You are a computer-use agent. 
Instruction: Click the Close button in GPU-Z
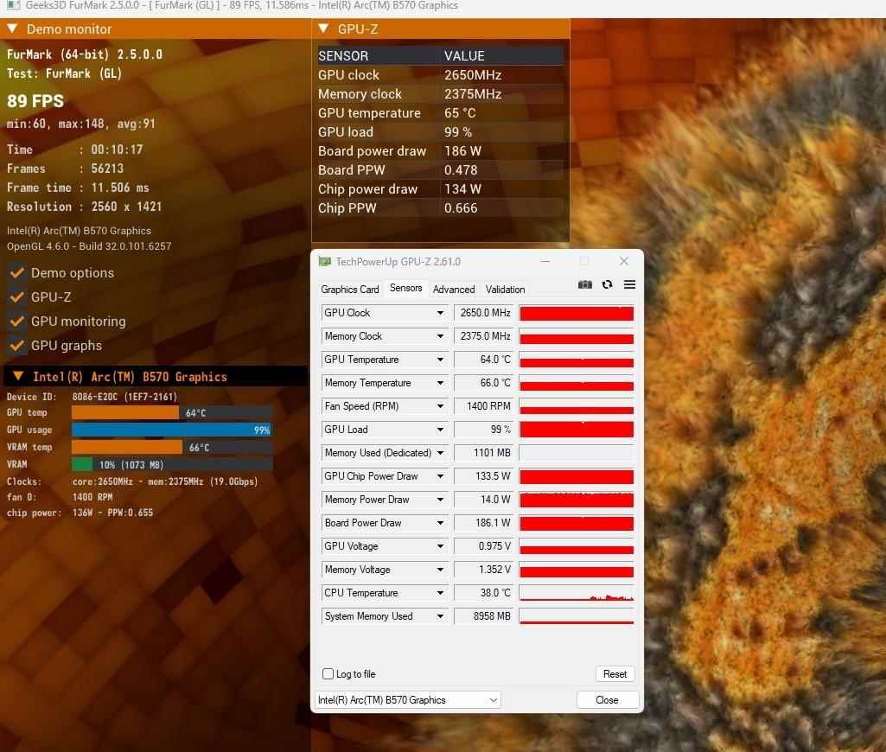[608, 699]
